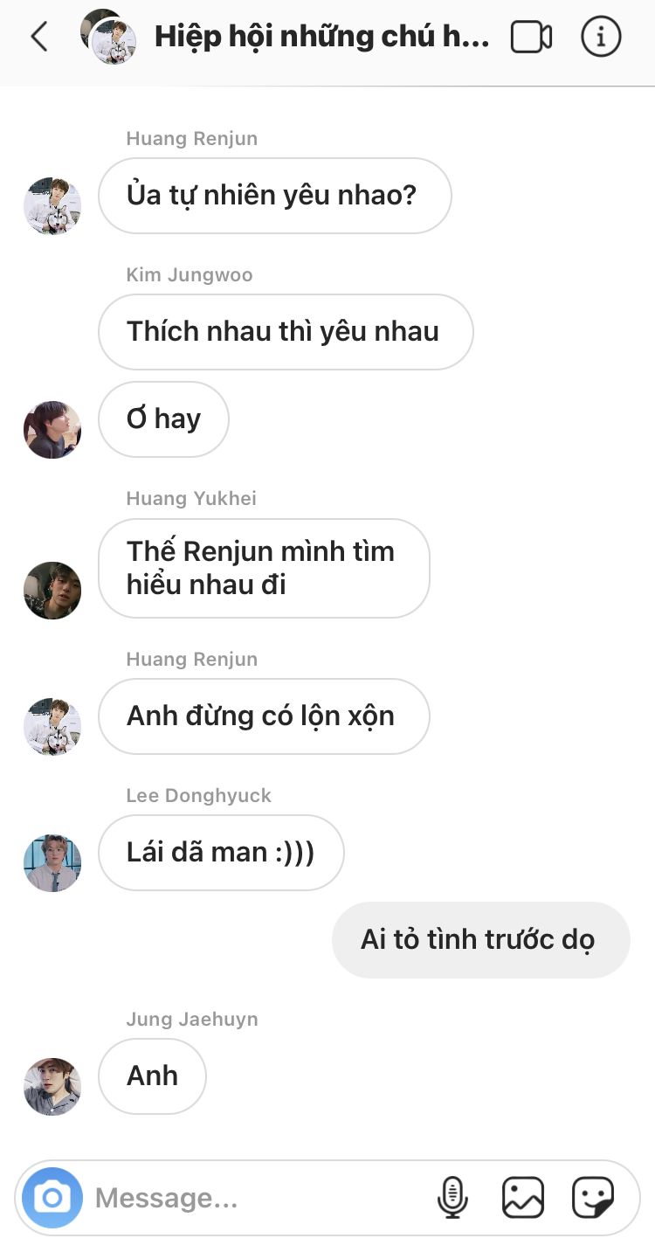Viewport: 655px width, 1259px height.
Task: Open the sticker picker icon
Action: tap(593, 1197)
